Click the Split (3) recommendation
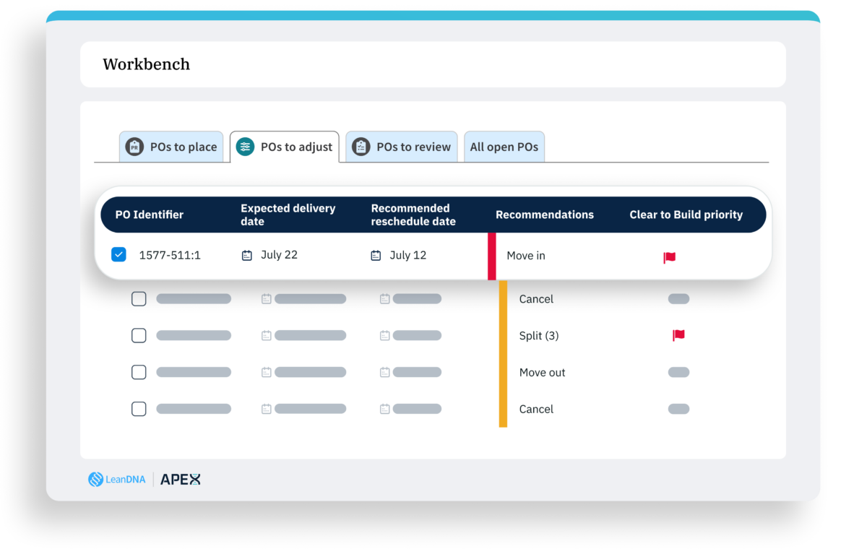 pos(539,336)
